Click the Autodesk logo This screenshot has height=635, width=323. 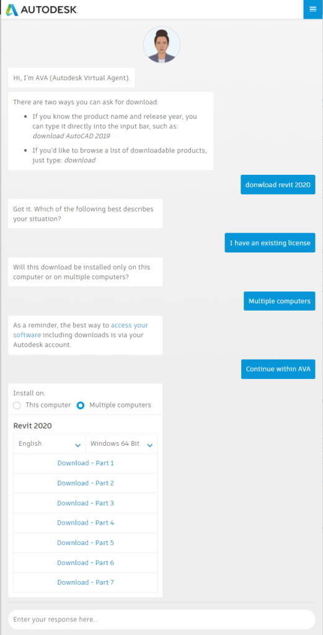coord(42,10)
